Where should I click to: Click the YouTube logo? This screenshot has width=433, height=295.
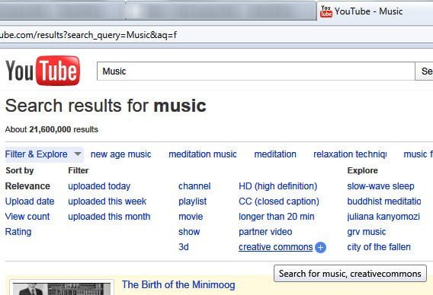coord(43,71)
